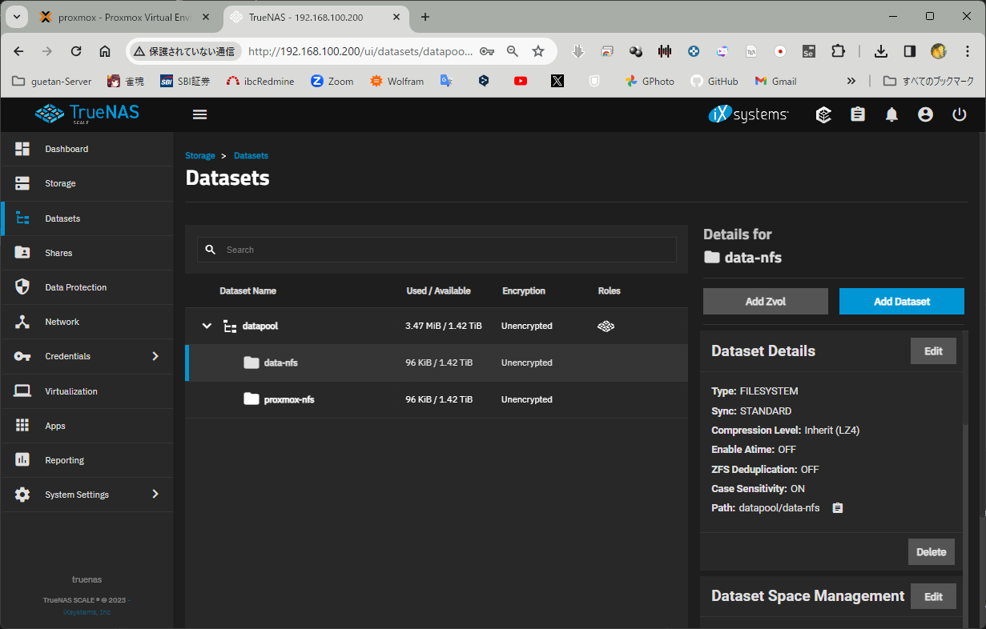Click the Add Dataset button

901,302
